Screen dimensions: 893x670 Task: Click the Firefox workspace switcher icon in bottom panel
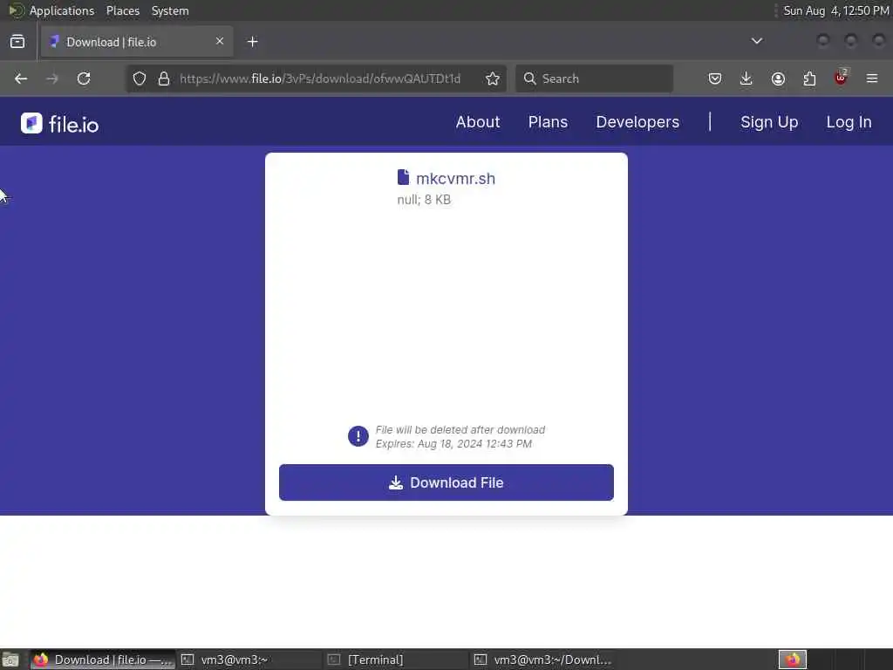pos(793,660)
